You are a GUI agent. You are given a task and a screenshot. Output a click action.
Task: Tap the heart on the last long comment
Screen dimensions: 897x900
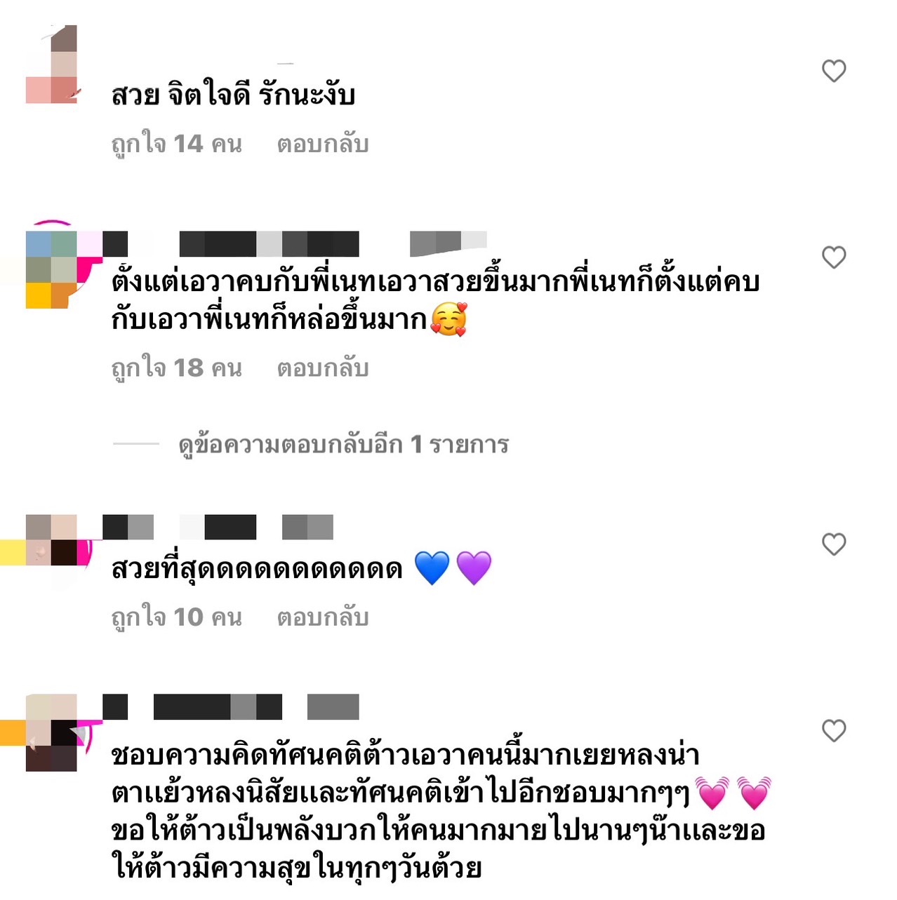(x=834, y=731)
